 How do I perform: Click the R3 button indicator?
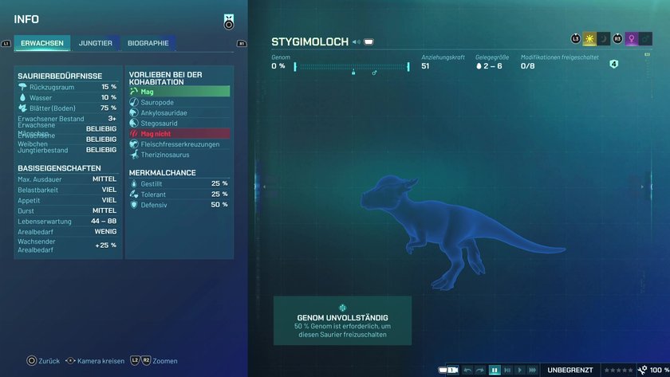617,39
